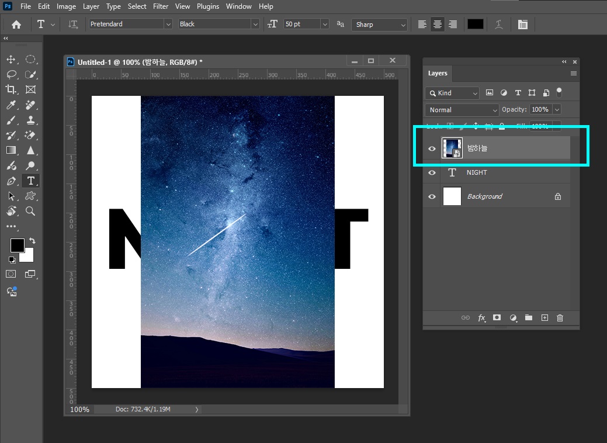
Task: Select the Hand tool
Action: coord(11,211)
